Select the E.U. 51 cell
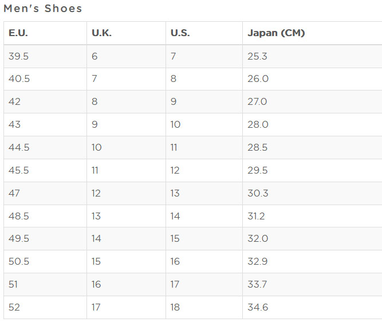 [x=14, y=284]
